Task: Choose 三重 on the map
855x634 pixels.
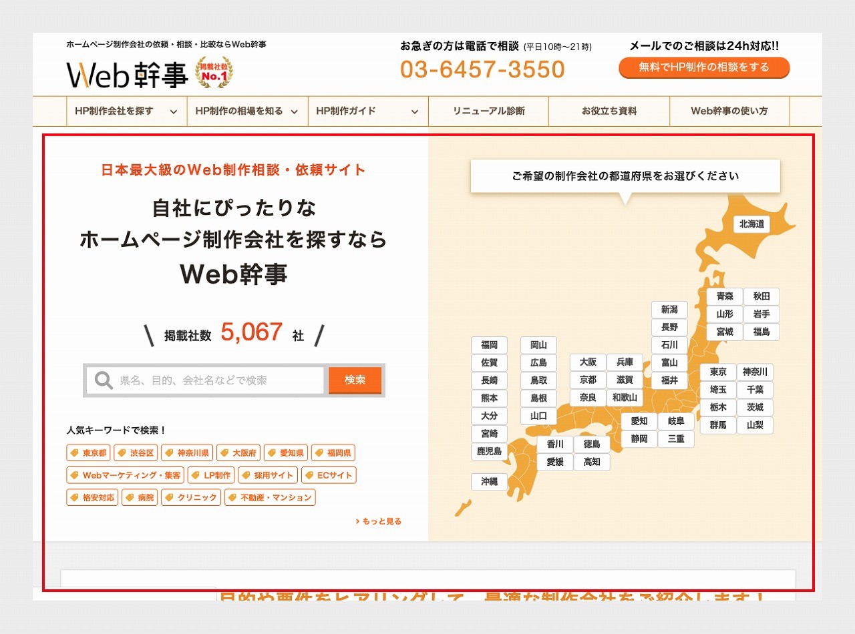Action: point(676,439)
